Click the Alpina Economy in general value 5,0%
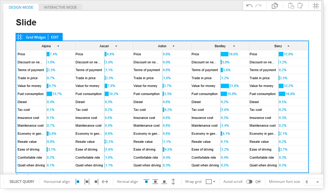The image size is (328, 193). point(53,134)
